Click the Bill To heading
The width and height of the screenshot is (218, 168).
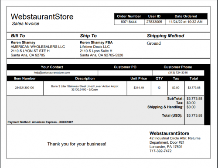point(18,36)
